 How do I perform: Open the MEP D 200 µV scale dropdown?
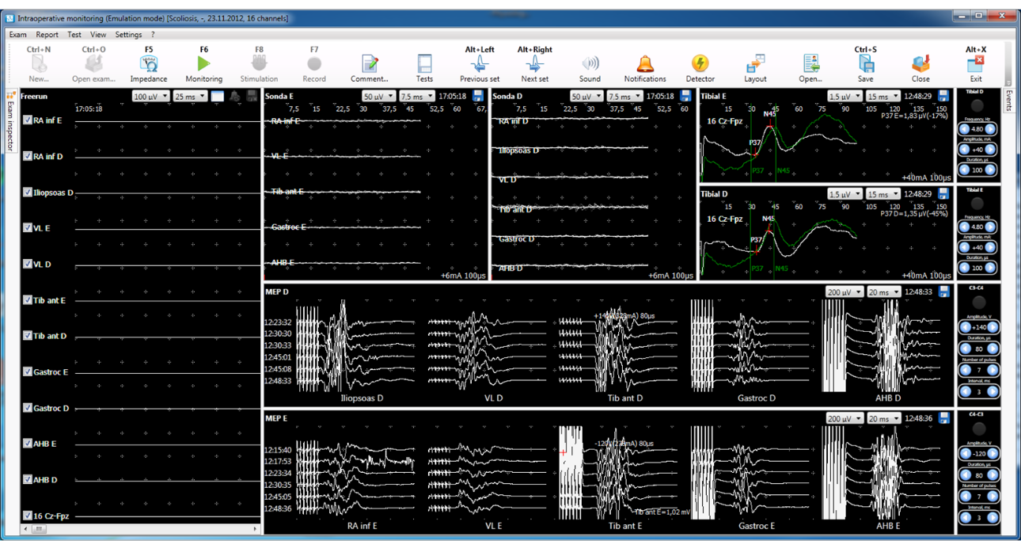click(x=844, y=292)
